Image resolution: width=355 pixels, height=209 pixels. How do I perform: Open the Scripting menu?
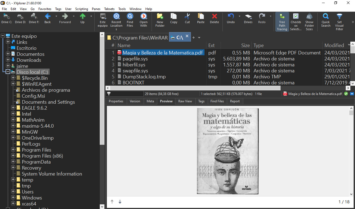tap(82, 9)
